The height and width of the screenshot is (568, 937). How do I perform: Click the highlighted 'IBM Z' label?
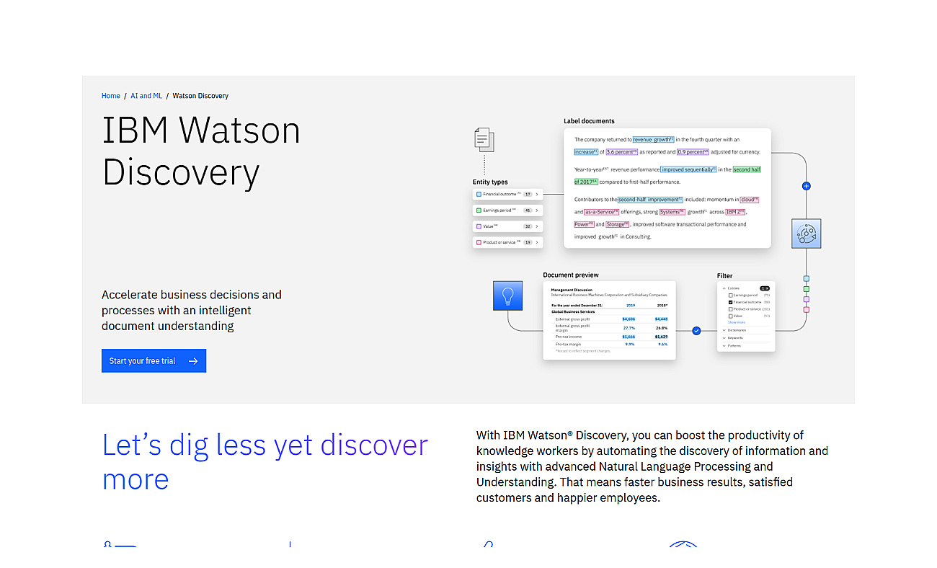coord(735,212)
